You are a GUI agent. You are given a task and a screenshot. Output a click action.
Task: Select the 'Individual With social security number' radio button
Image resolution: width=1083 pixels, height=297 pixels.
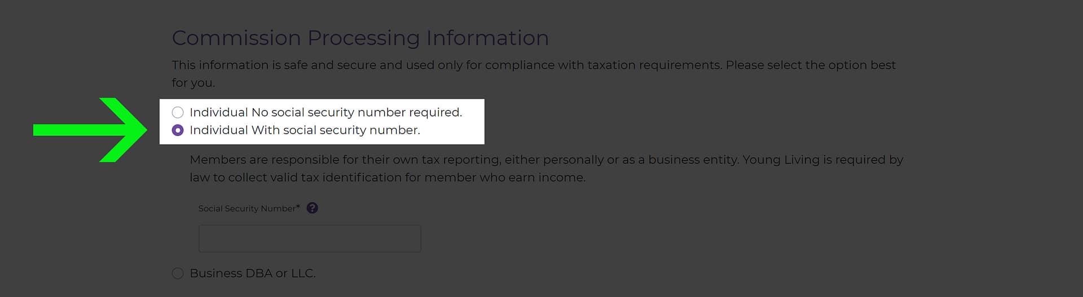pyautogui.click(x=178, y=130)
